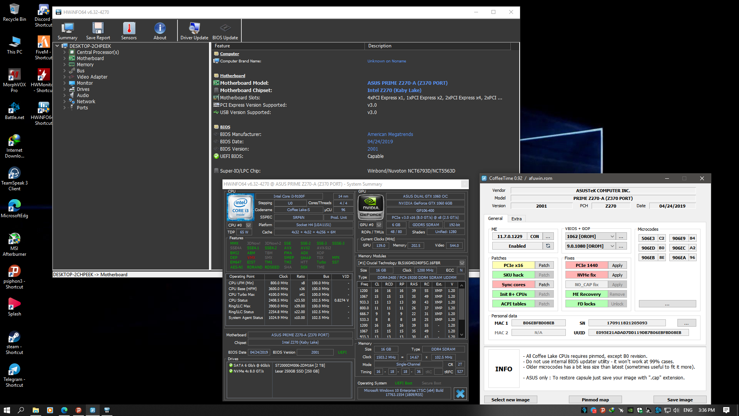Open the Crucial Technology memory module dropdown

[x=462, y=263]
